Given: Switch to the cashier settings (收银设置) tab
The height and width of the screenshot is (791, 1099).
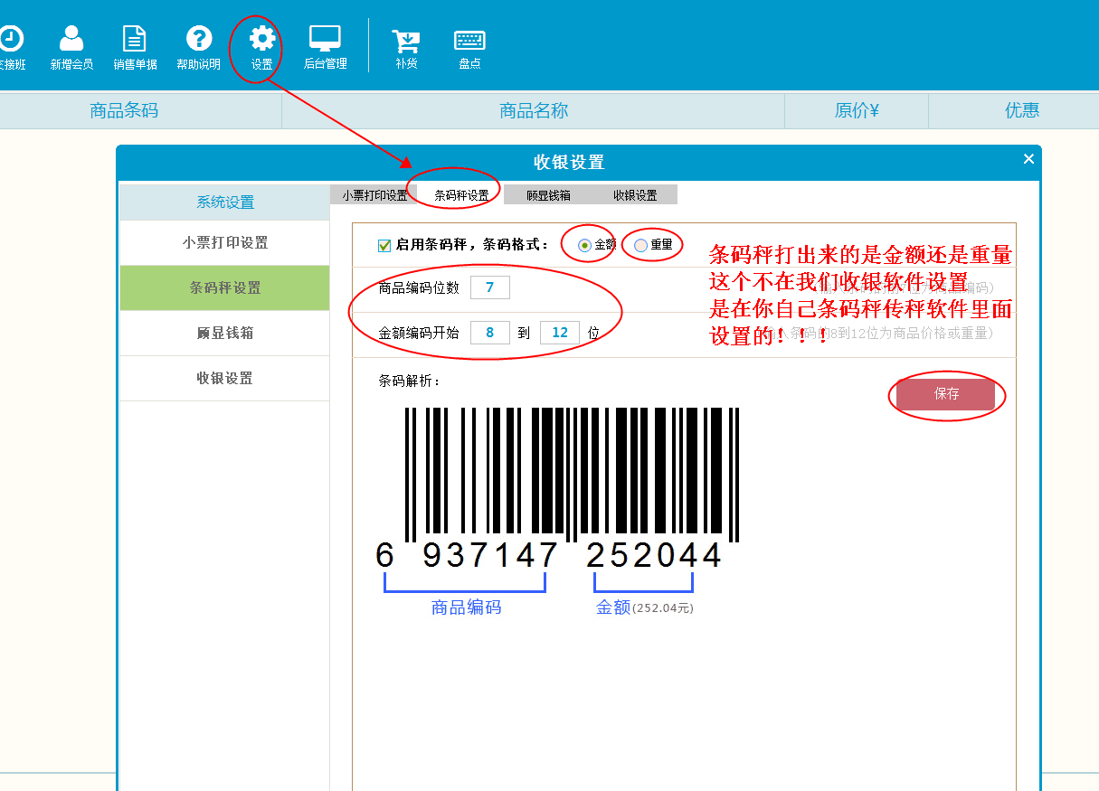Looking at the screenshot, I should pyautogui.click(x=635, y=195).
